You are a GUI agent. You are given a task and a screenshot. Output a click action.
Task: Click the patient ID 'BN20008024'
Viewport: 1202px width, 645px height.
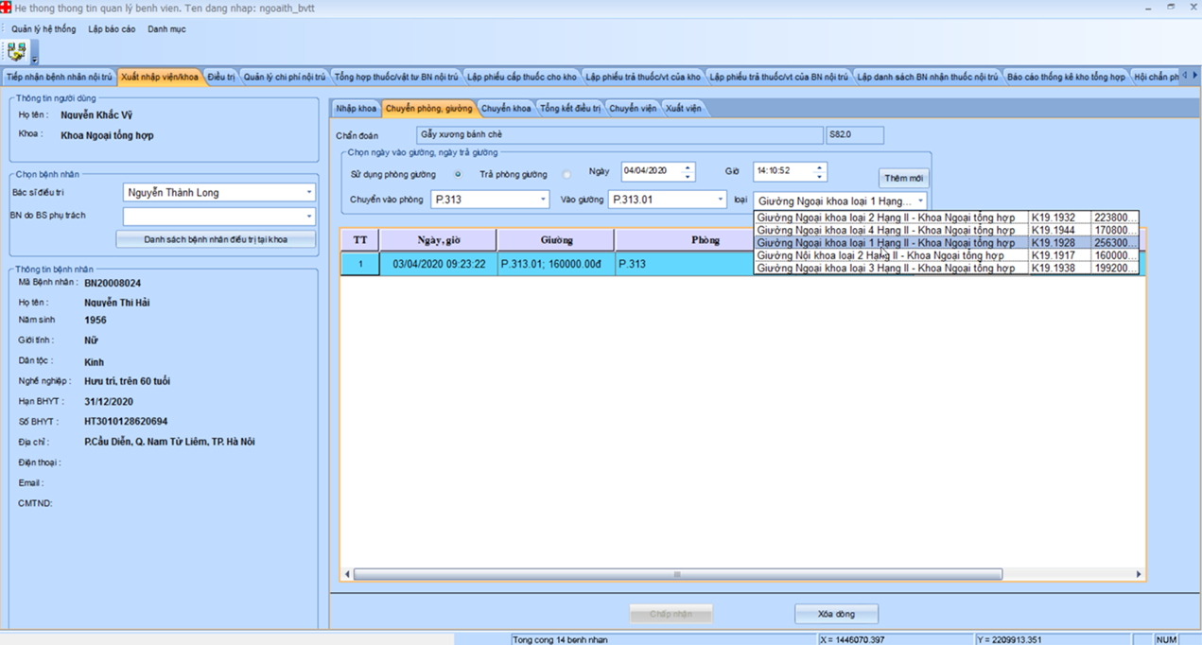[113, 283]
